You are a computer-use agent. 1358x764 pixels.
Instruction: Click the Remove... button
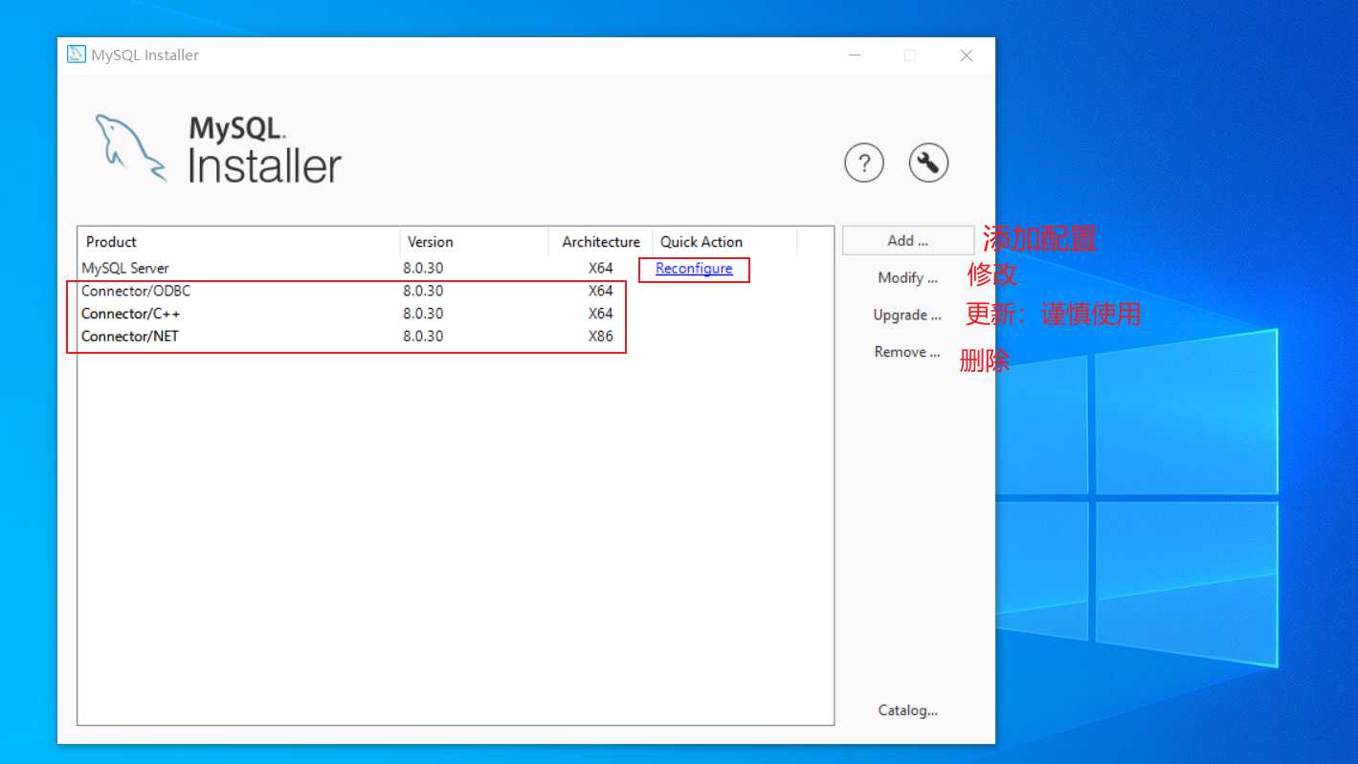(x=907, y=352)
